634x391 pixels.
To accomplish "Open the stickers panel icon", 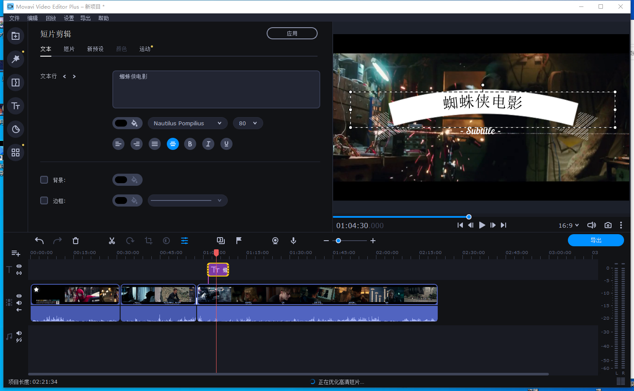I will point(16,129).
